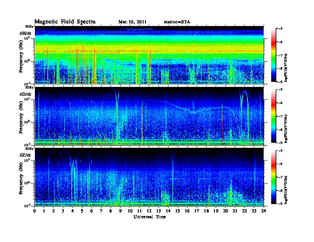Click the date text "Mar. 10, 2011"
The width and height of the screenshot is (314, 242).
(132, 22)
